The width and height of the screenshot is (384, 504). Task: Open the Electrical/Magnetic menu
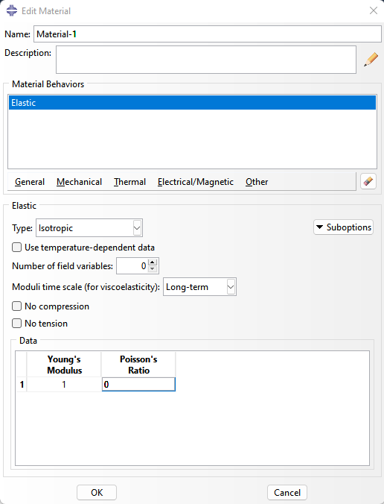(196, 182)
